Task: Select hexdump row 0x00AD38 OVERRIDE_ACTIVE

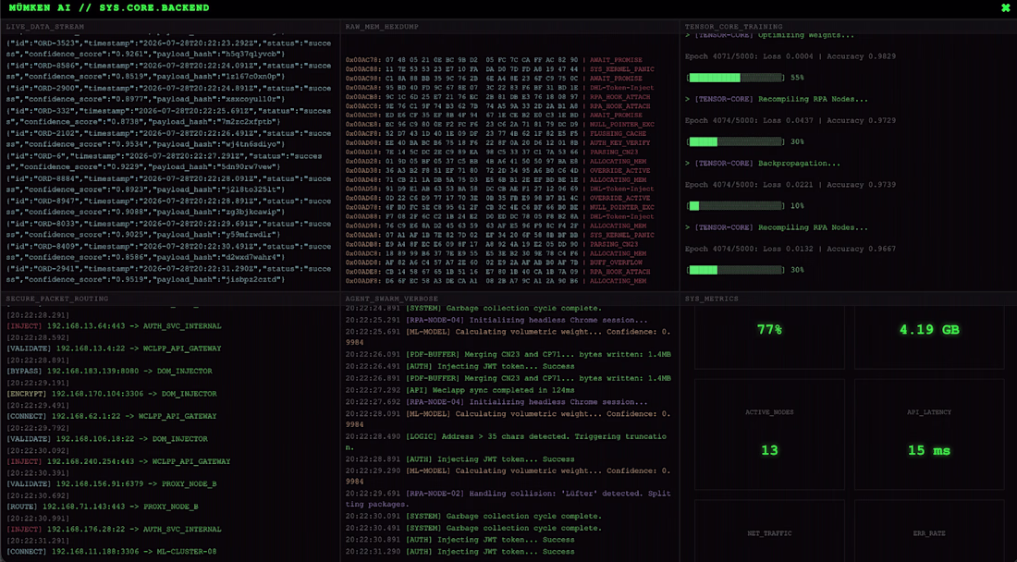Action: pyautogui.click(x=497, y=170)
